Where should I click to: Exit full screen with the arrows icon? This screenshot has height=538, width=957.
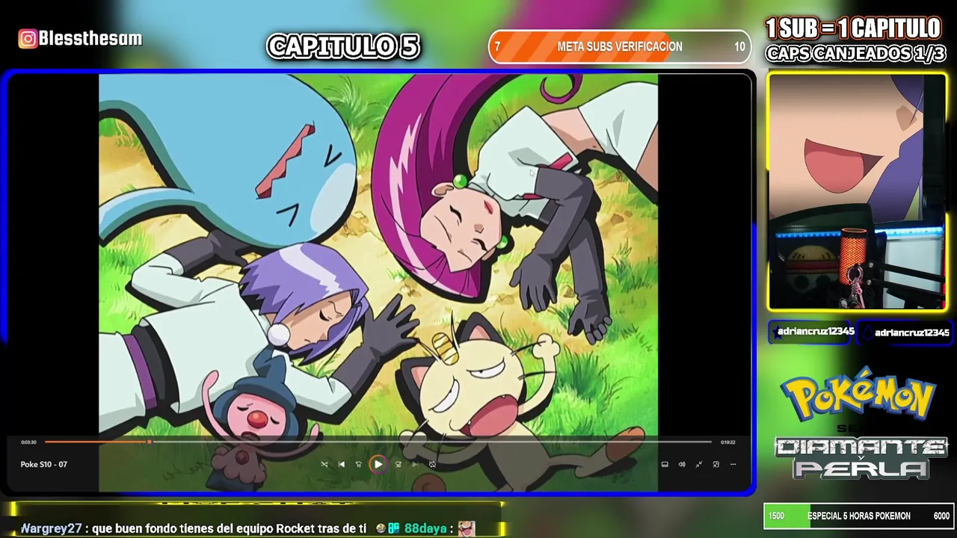(x=699, y=464)
